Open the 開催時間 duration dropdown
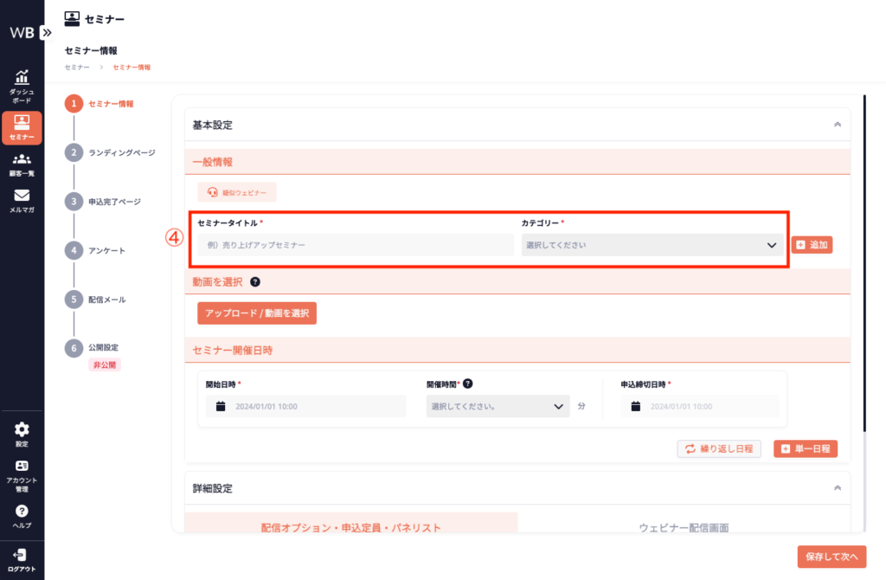The height and width of the screenshot is (580, 886). pyautogui.click(x=498, y=406)
